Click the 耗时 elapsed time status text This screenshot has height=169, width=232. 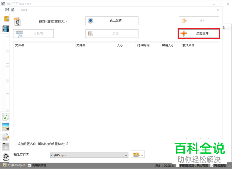coord(165,166)
